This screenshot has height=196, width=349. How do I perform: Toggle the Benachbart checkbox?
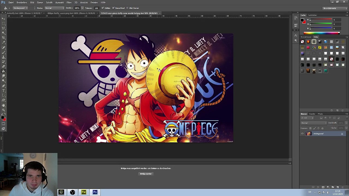coord(118,8)
